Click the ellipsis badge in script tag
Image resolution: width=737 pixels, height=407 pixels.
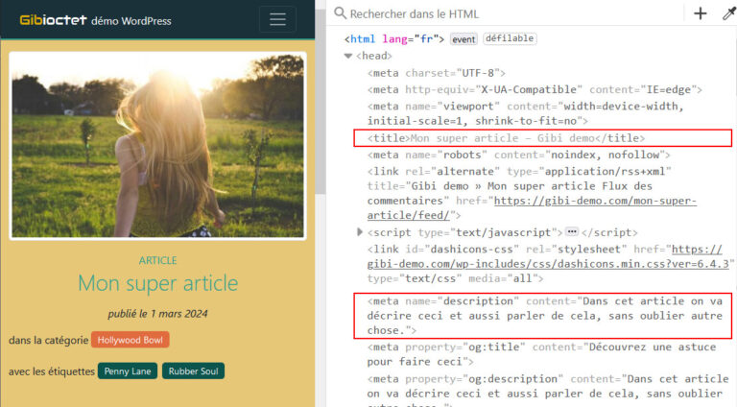572,231
